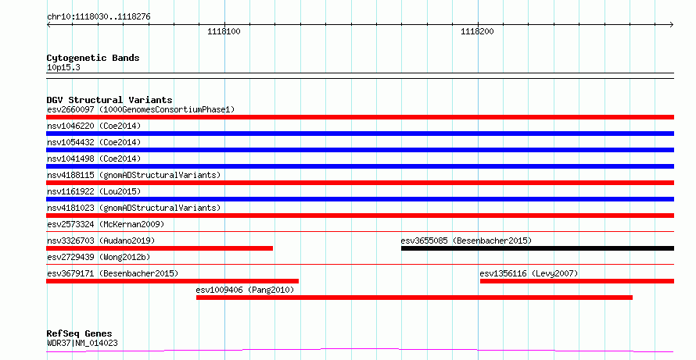Click the WDR37|NM_014023 gene label

pyautogui.click(x=82, y=343)
